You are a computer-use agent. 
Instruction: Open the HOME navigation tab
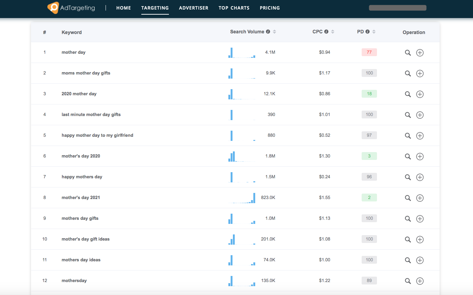(124, 8)
